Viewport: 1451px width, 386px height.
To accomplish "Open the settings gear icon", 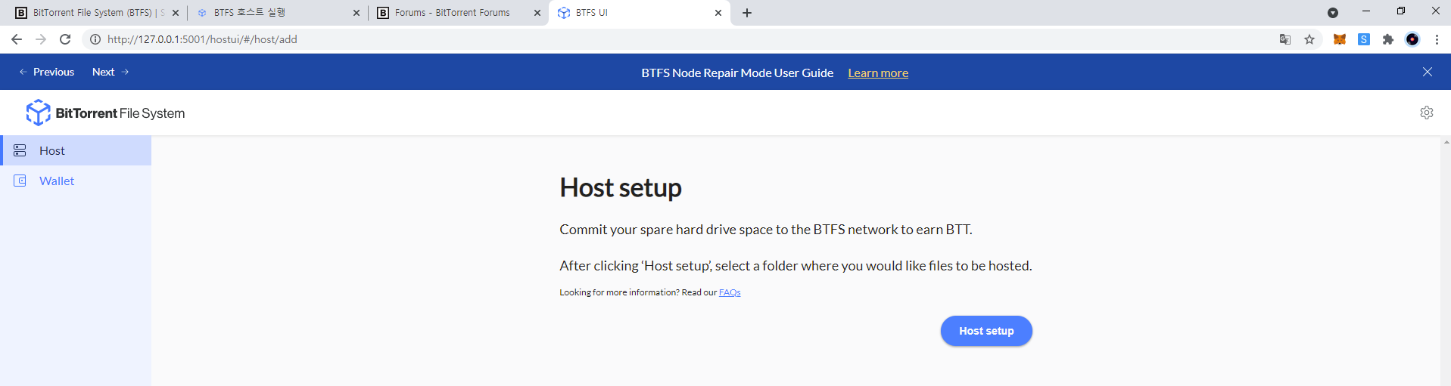I will 1427,113.
